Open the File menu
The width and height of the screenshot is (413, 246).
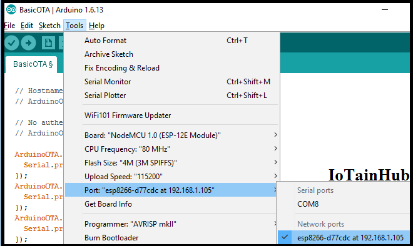coord(10,26)
